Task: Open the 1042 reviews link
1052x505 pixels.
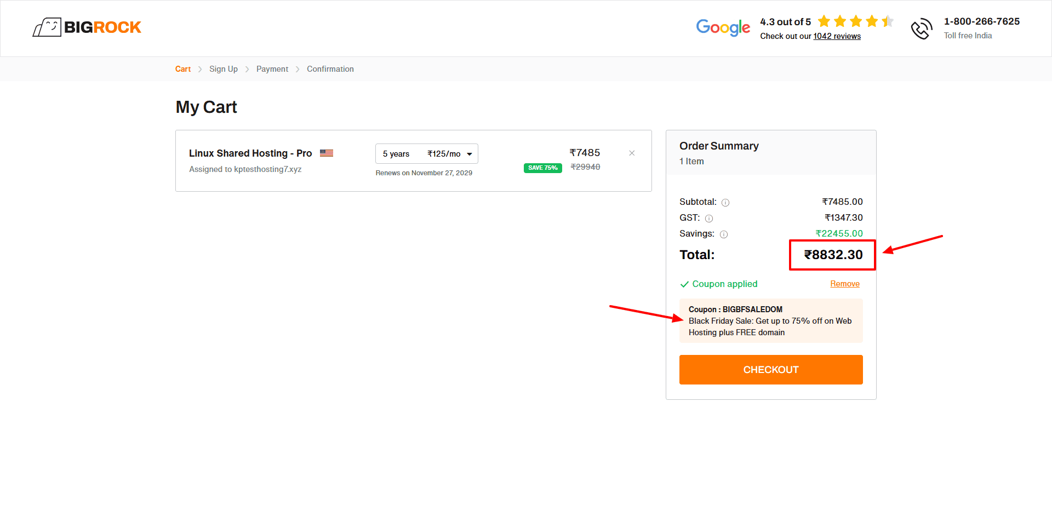Action: click(x=837, y=36)
